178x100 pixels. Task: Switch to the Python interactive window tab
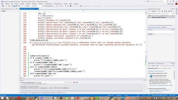point(51,92)
